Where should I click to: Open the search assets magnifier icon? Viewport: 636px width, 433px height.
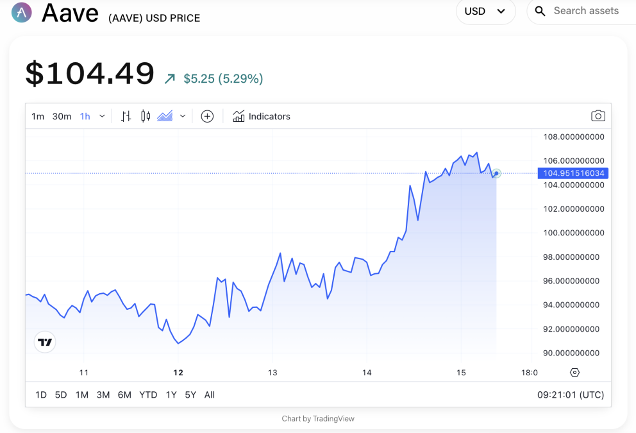540,11
